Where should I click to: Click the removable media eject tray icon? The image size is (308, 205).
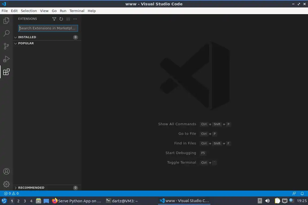coord(260,201)
